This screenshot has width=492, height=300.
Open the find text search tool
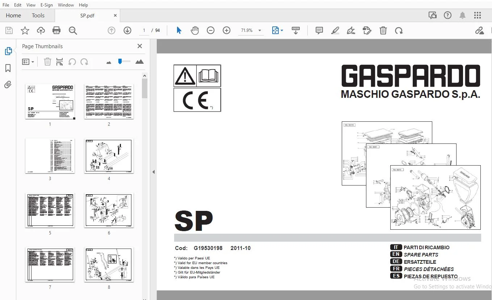73,31
